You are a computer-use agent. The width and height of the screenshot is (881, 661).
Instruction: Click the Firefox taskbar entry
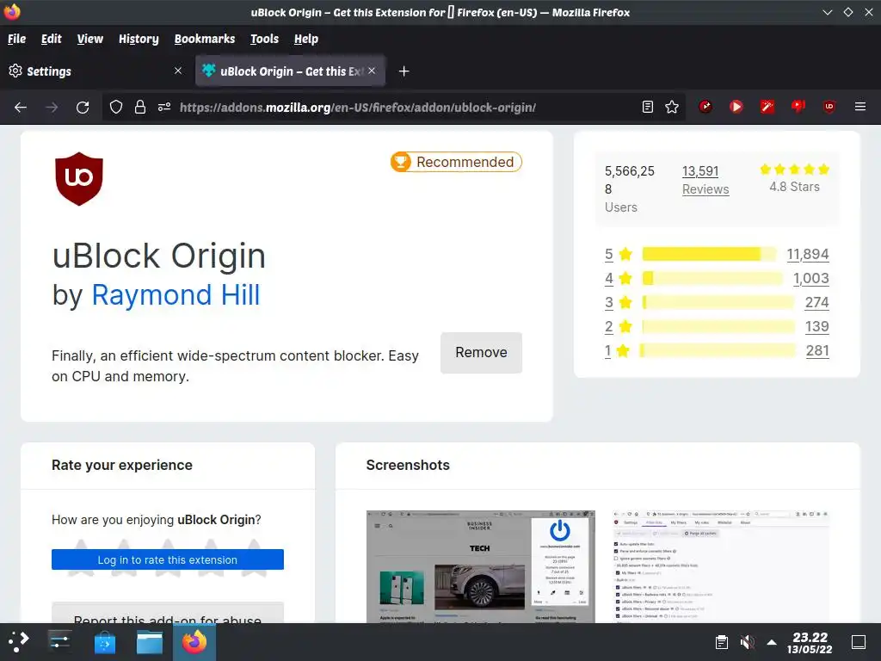coord(194,641)
